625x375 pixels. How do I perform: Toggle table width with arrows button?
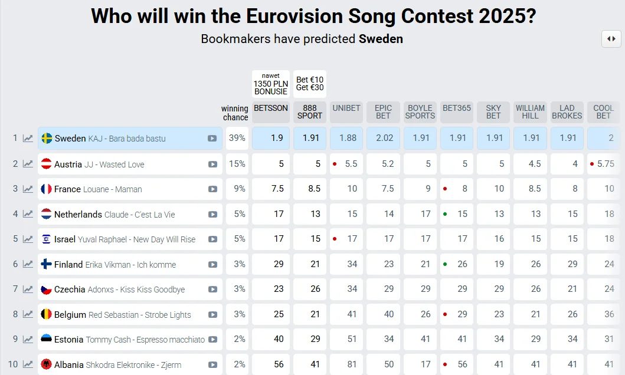click(611, 38)
